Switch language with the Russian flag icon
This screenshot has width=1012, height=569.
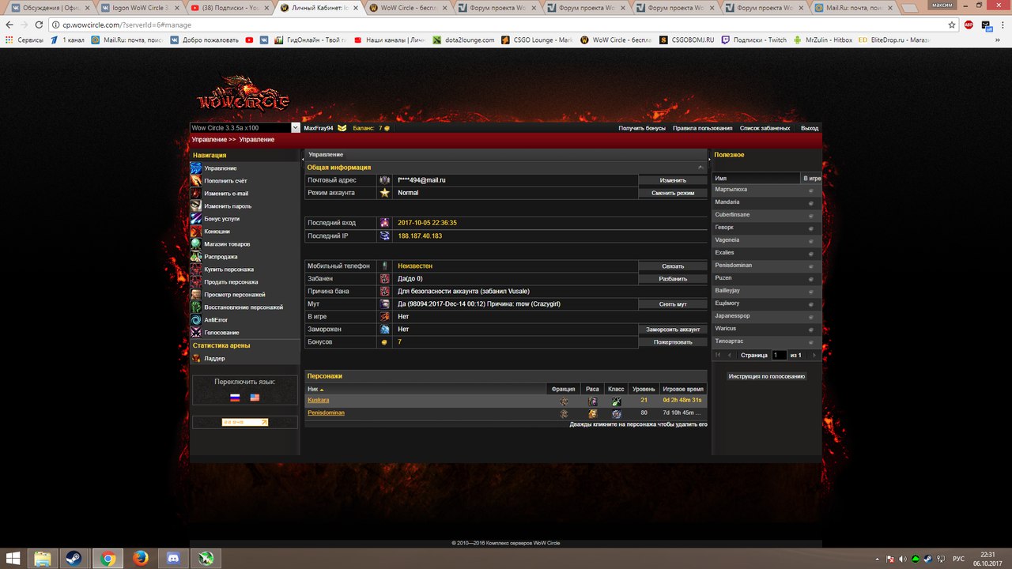(235, 398)
